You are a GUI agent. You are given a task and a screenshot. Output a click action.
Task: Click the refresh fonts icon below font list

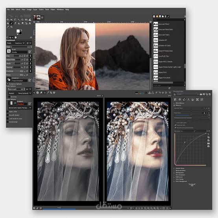tap(169, 88)
